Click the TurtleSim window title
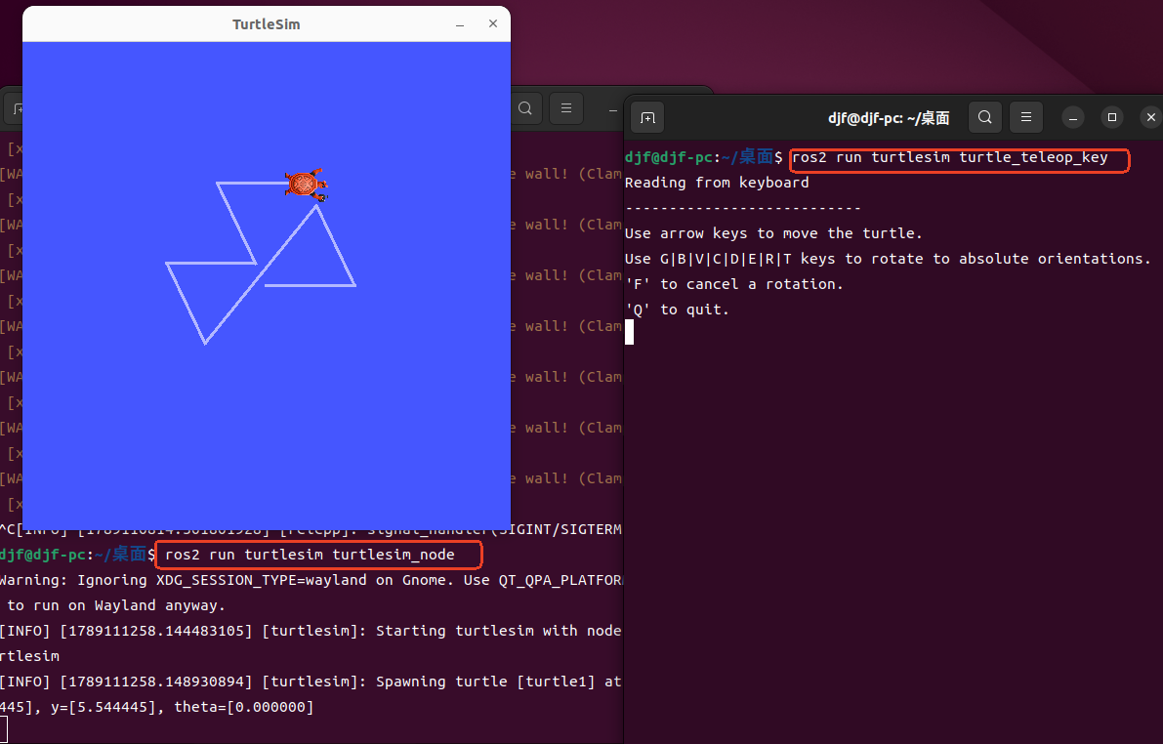This screenshot has height=744, width=1163. point(267,24)
